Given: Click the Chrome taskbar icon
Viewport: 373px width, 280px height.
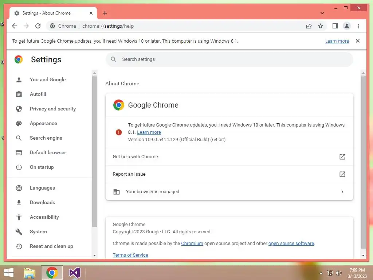Looking at the screenshot, I should (52, 273).
